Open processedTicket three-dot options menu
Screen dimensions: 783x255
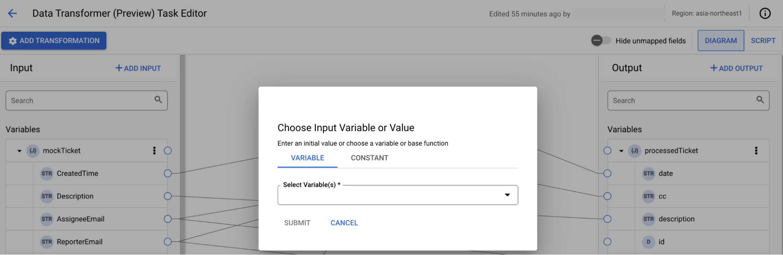756,151
